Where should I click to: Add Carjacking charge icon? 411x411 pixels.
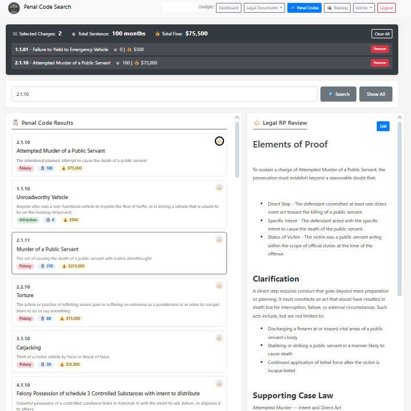219,338
